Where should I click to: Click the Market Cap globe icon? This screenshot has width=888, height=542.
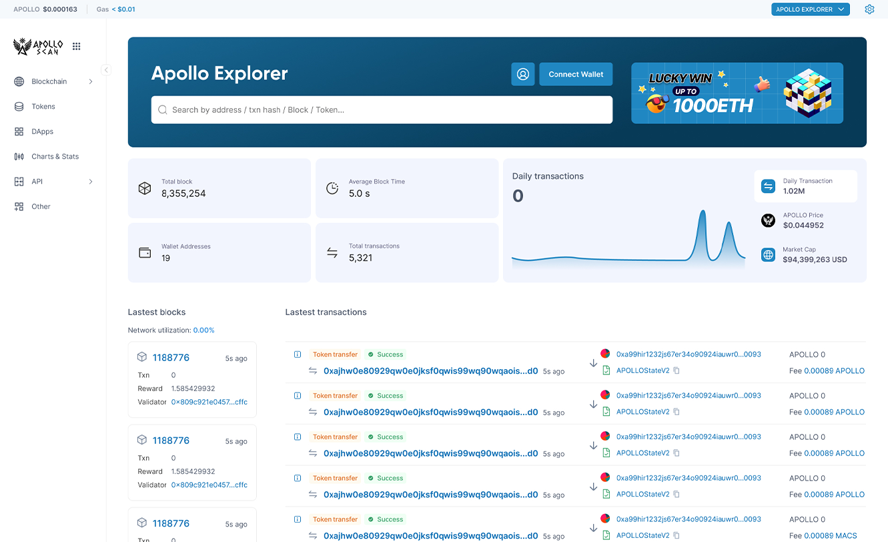point(769,254)
